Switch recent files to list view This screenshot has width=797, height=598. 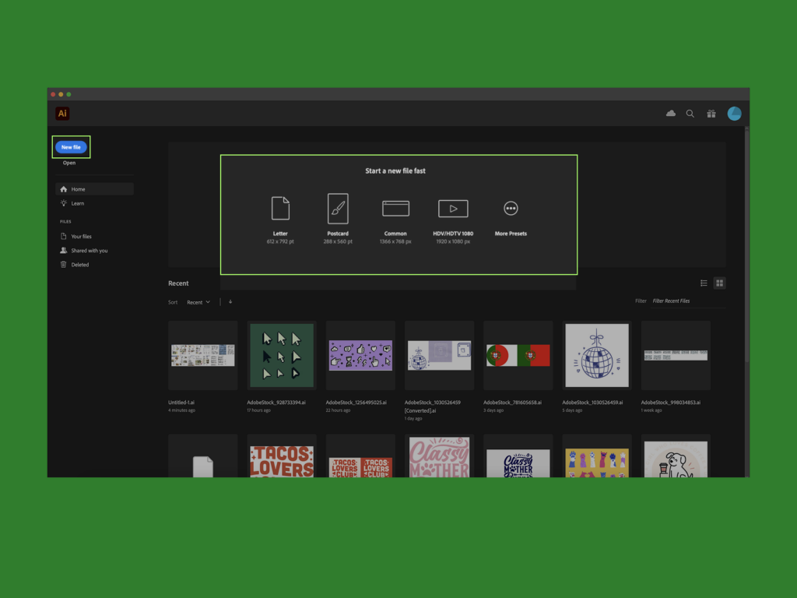tap(704, 283)
